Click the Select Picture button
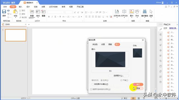Image resolution: width=179 pixels, height=100 pixels. pyautogui.click(x=119, y=76)
